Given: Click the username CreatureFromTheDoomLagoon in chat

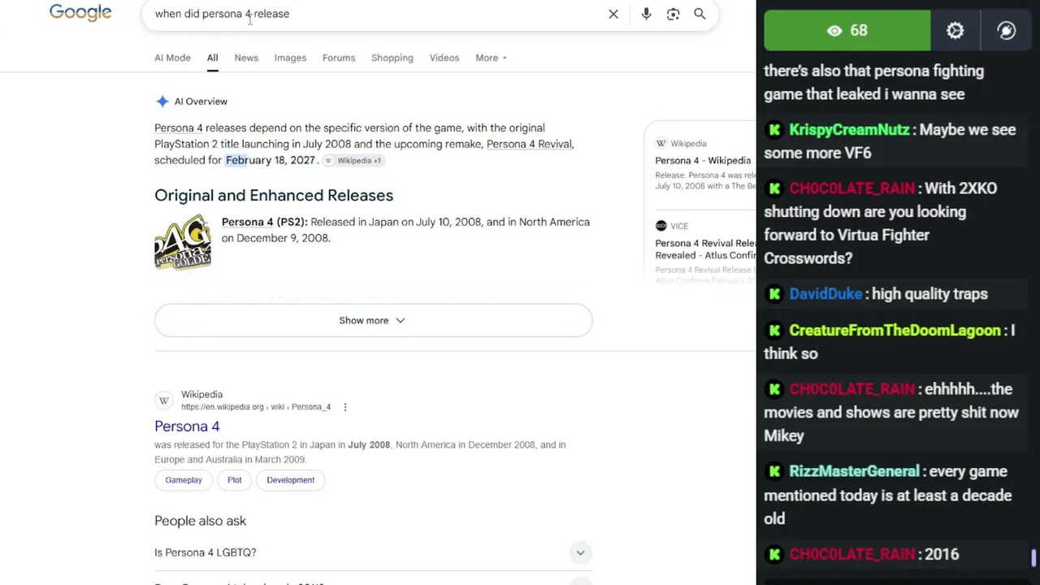Looking at the screenshot, I should (x=895, y=331).
